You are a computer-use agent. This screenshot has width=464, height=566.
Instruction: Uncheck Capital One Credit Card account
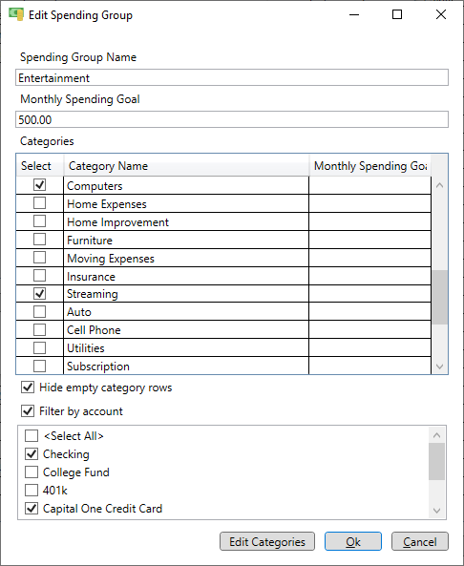[x=32, y=508]
